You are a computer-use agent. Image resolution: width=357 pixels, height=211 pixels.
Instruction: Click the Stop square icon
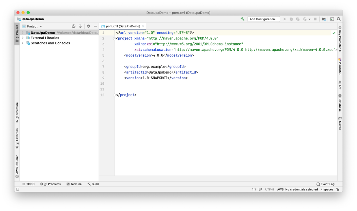coord(315,19)
